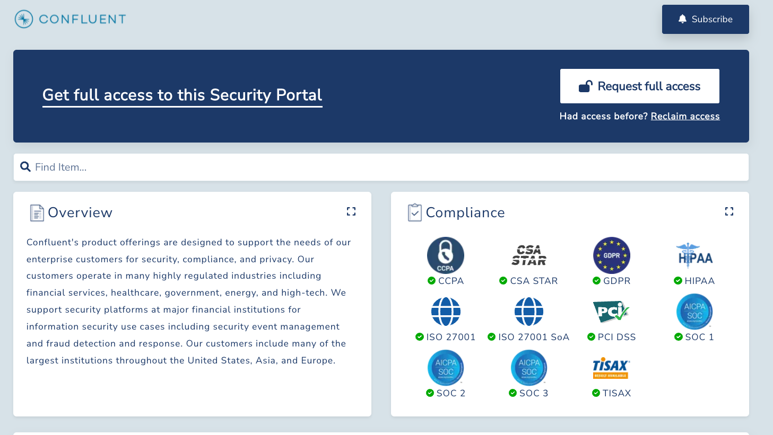
Task: Click the Confluent logo icon
Action: tap(24, 19)
